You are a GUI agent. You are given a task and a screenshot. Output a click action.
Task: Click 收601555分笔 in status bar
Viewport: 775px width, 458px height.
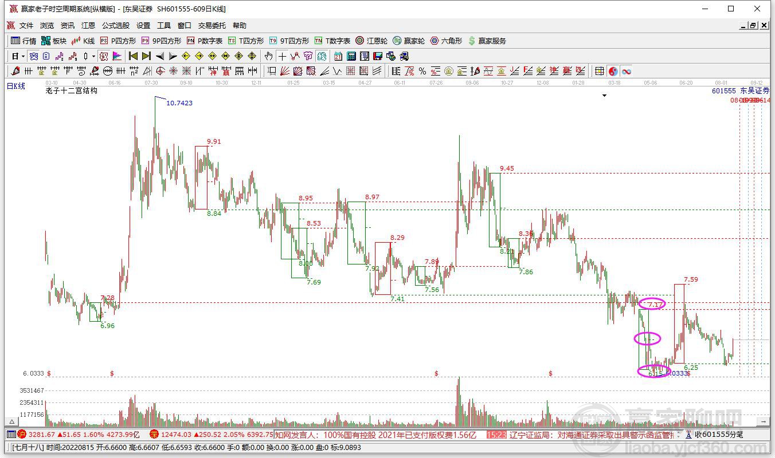click(x=719, y=435)
